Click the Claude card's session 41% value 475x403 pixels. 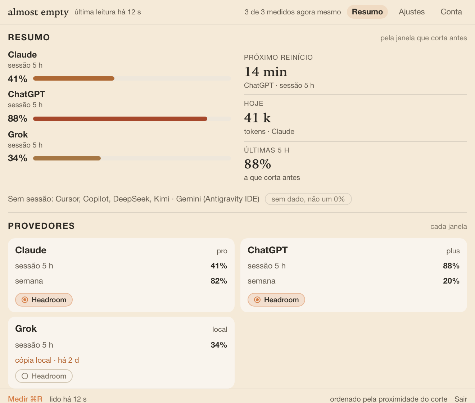click(219, 266)
